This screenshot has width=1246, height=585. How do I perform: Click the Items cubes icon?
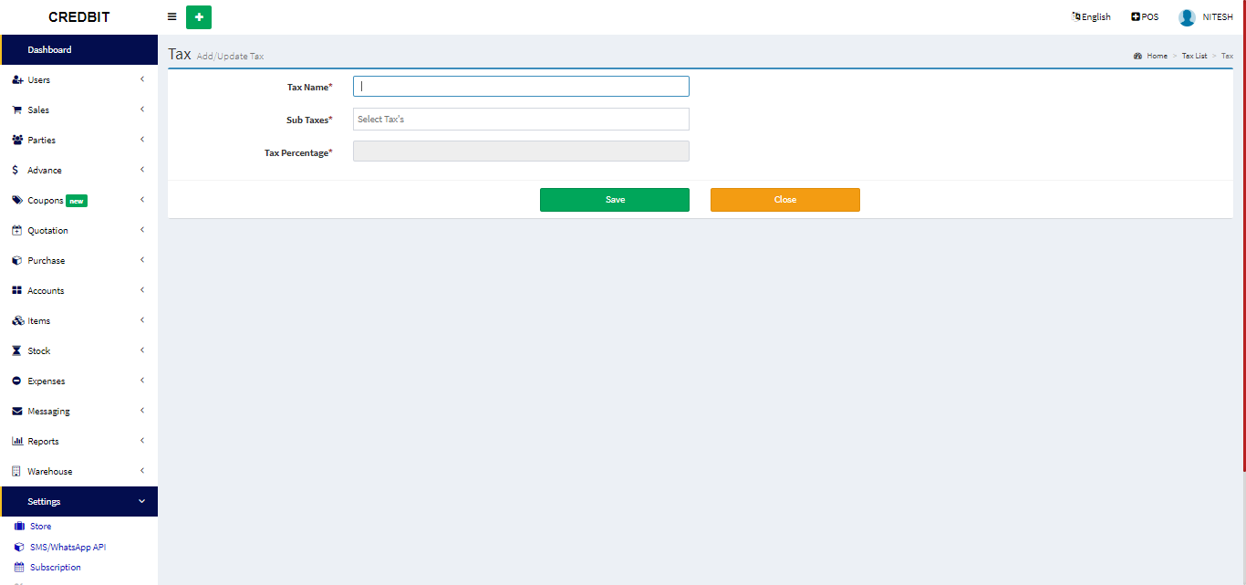point(18,321)
